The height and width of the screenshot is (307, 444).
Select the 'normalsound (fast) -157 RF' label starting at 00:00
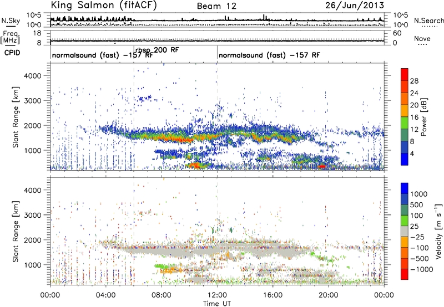pos(103,55)
